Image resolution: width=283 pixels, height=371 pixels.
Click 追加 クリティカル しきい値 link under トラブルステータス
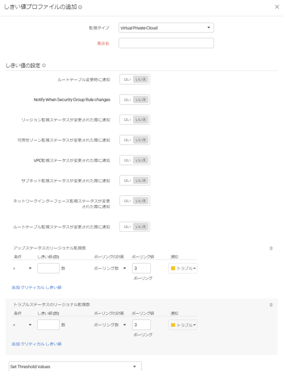click(37, 344)
